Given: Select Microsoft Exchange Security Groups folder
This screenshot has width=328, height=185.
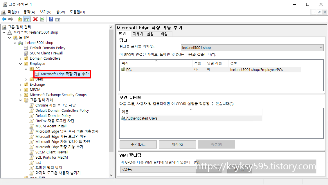Looking at the screenshot, I should click(58, 95).
